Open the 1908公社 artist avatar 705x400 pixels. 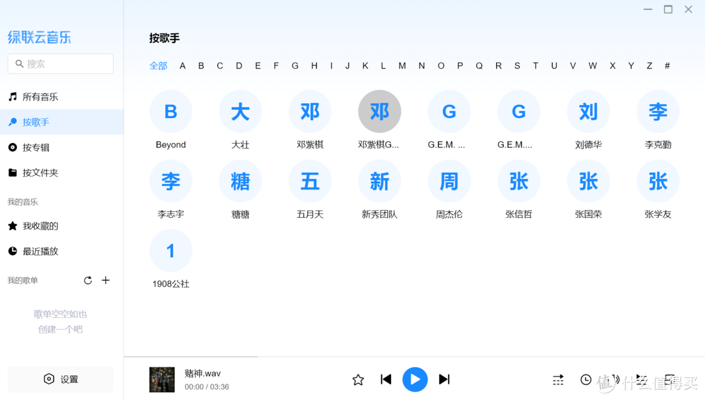tap(171, 251)
